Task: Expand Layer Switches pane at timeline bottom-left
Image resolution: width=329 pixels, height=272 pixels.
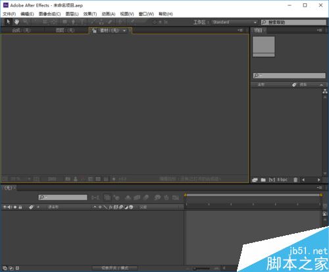Action: [x=5, y=268]
